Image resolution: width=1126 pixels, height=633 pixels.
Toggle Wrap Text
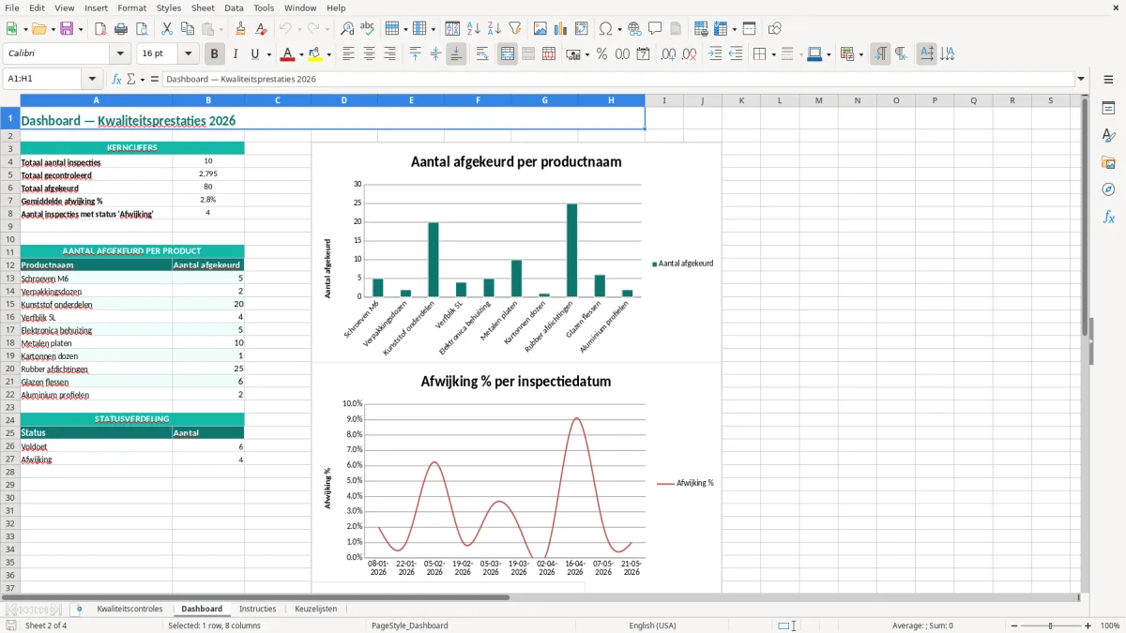coord(482,54)
